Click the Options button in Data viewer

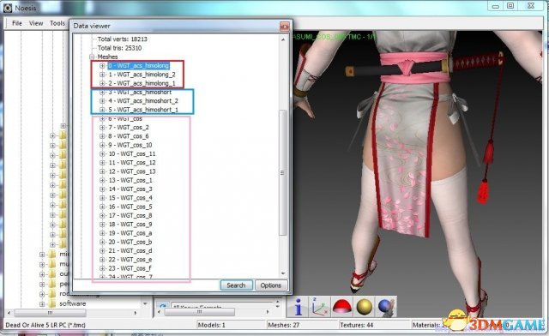coord(271,285)
